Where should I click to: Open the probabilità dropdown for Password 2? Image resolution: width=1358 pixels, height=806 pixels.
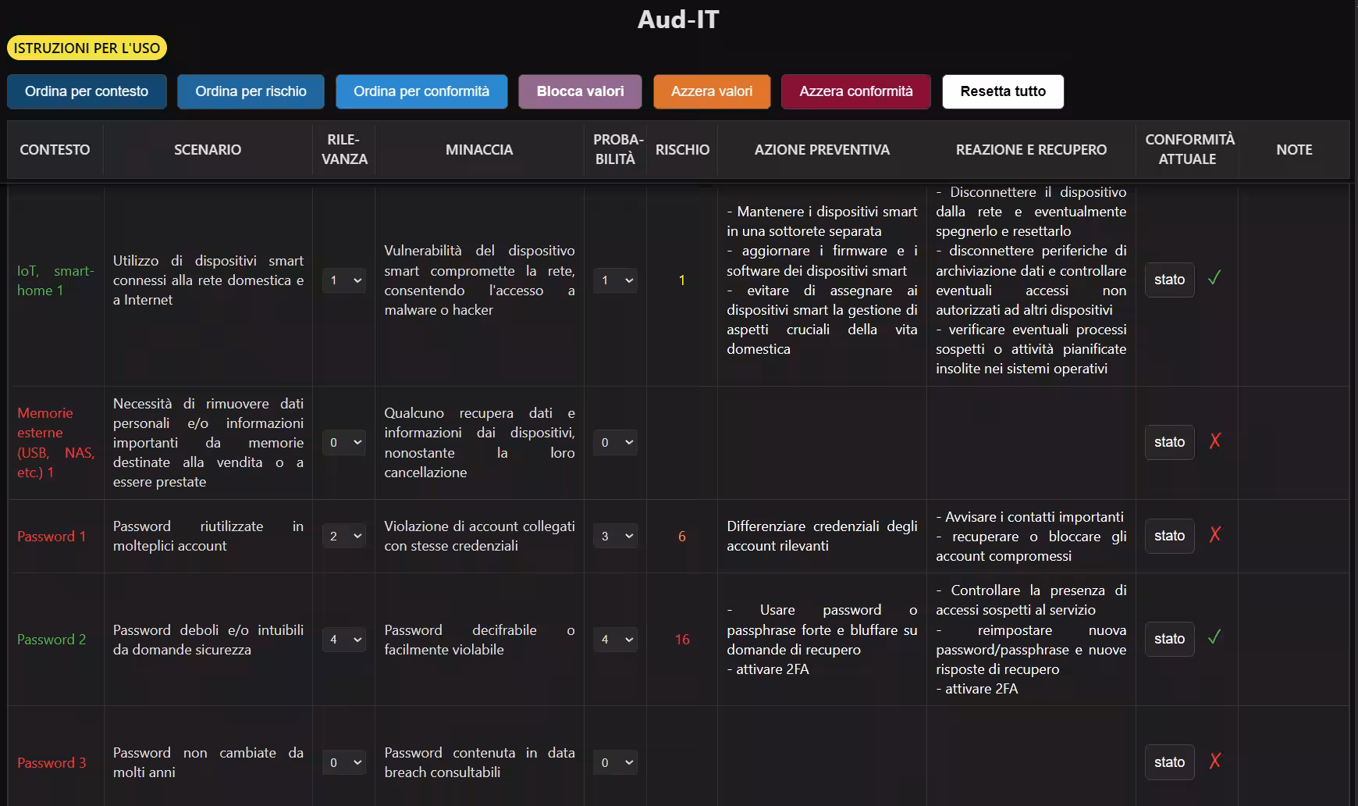[615, 639]
